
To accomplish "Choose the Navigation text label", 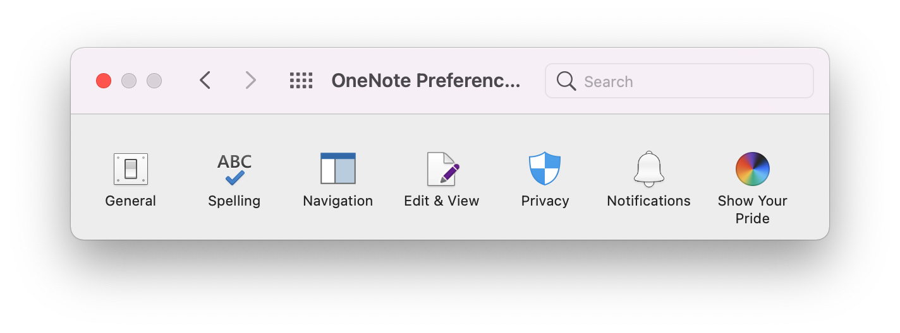I will (338, 201).
